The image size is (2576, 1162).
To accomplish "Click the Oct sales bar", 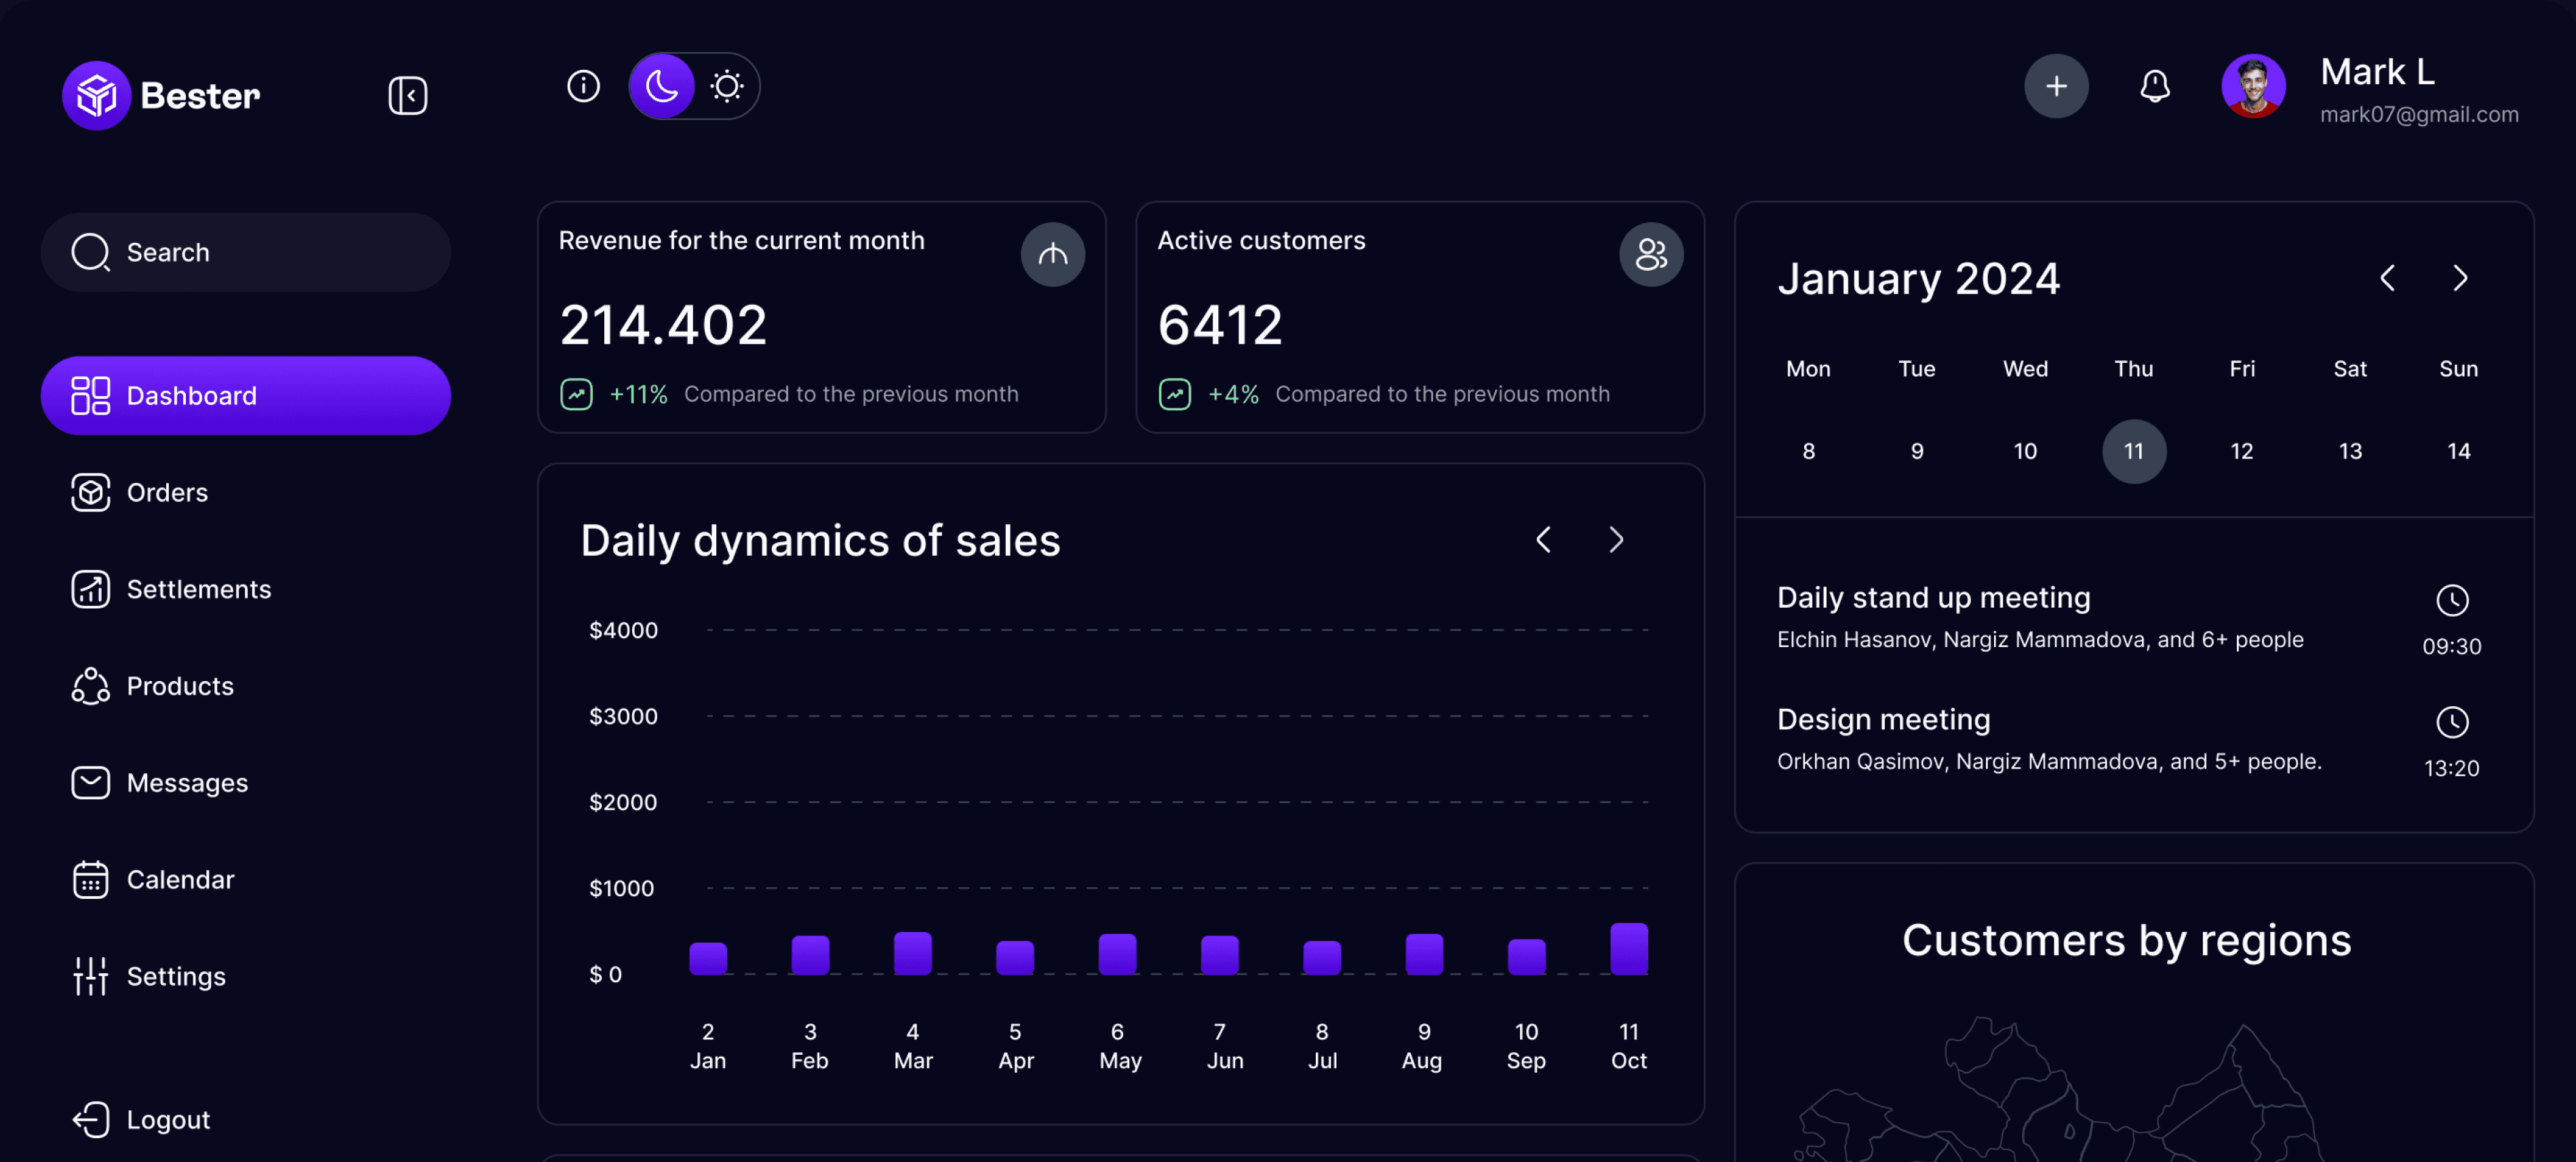I will (1629, 949).
